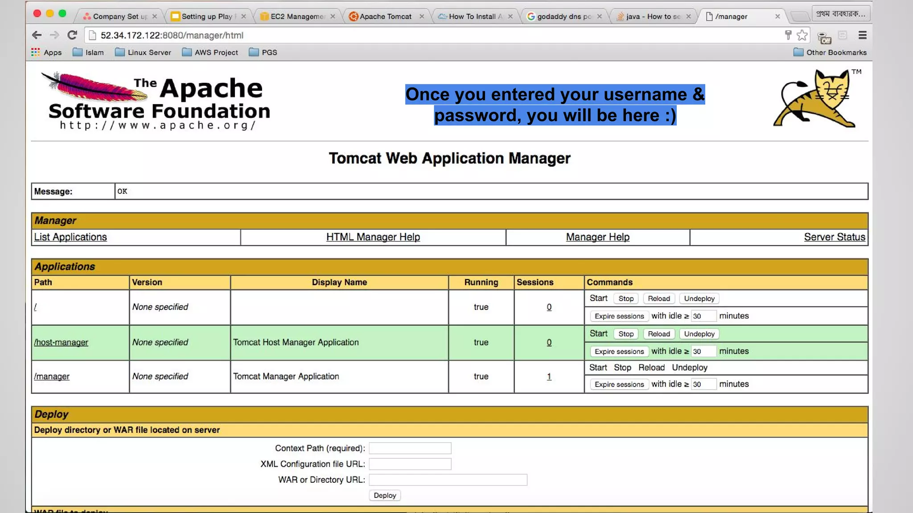Undeploy the root / application
Viewport: 913px width, 513px height.
(699, 298)
